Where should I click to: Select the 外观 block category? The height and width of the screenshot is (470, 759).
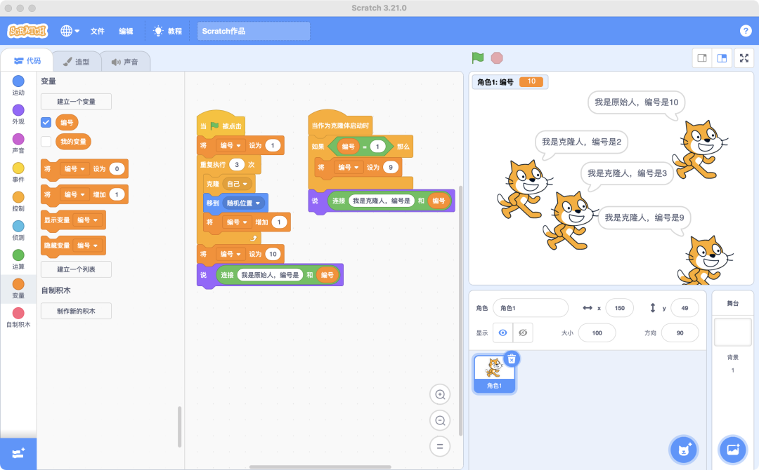tap(18, 114)
